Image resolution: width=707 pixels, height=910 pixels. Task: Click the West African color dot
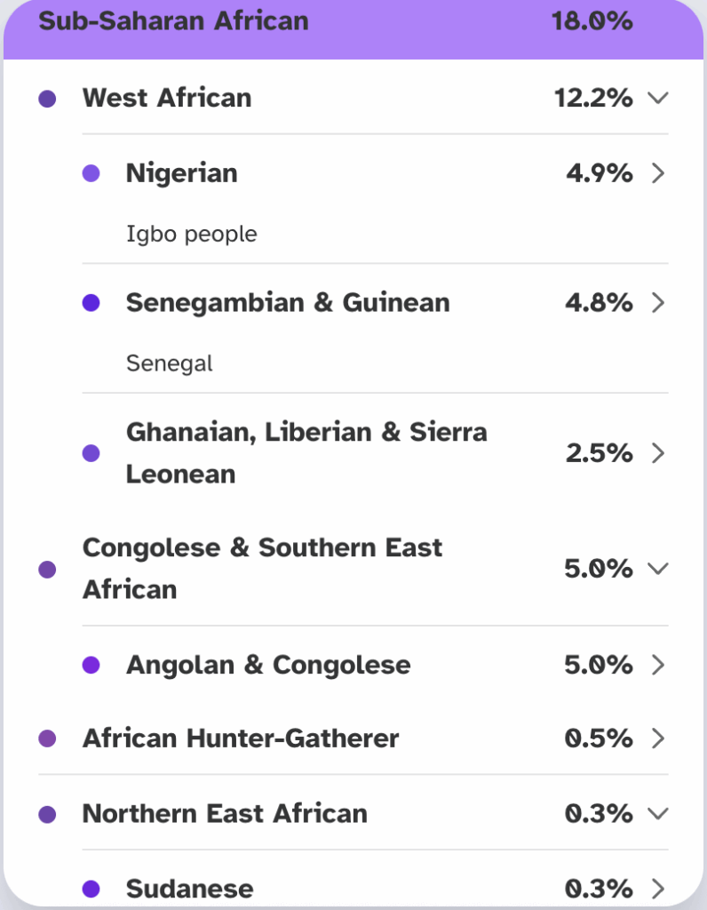(x=48, y=98)
